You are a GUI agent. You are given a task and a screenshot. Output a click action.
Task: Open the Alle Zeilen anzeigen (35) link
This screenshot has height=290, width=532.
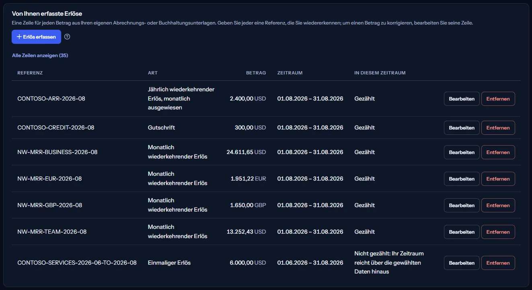40,56
